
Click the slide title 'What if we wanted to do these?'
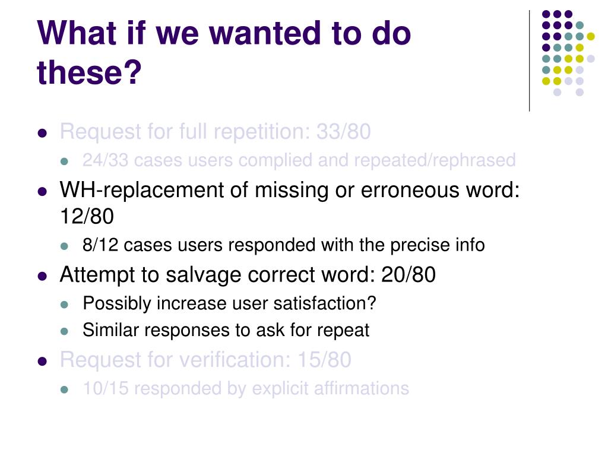click(224, 52)
